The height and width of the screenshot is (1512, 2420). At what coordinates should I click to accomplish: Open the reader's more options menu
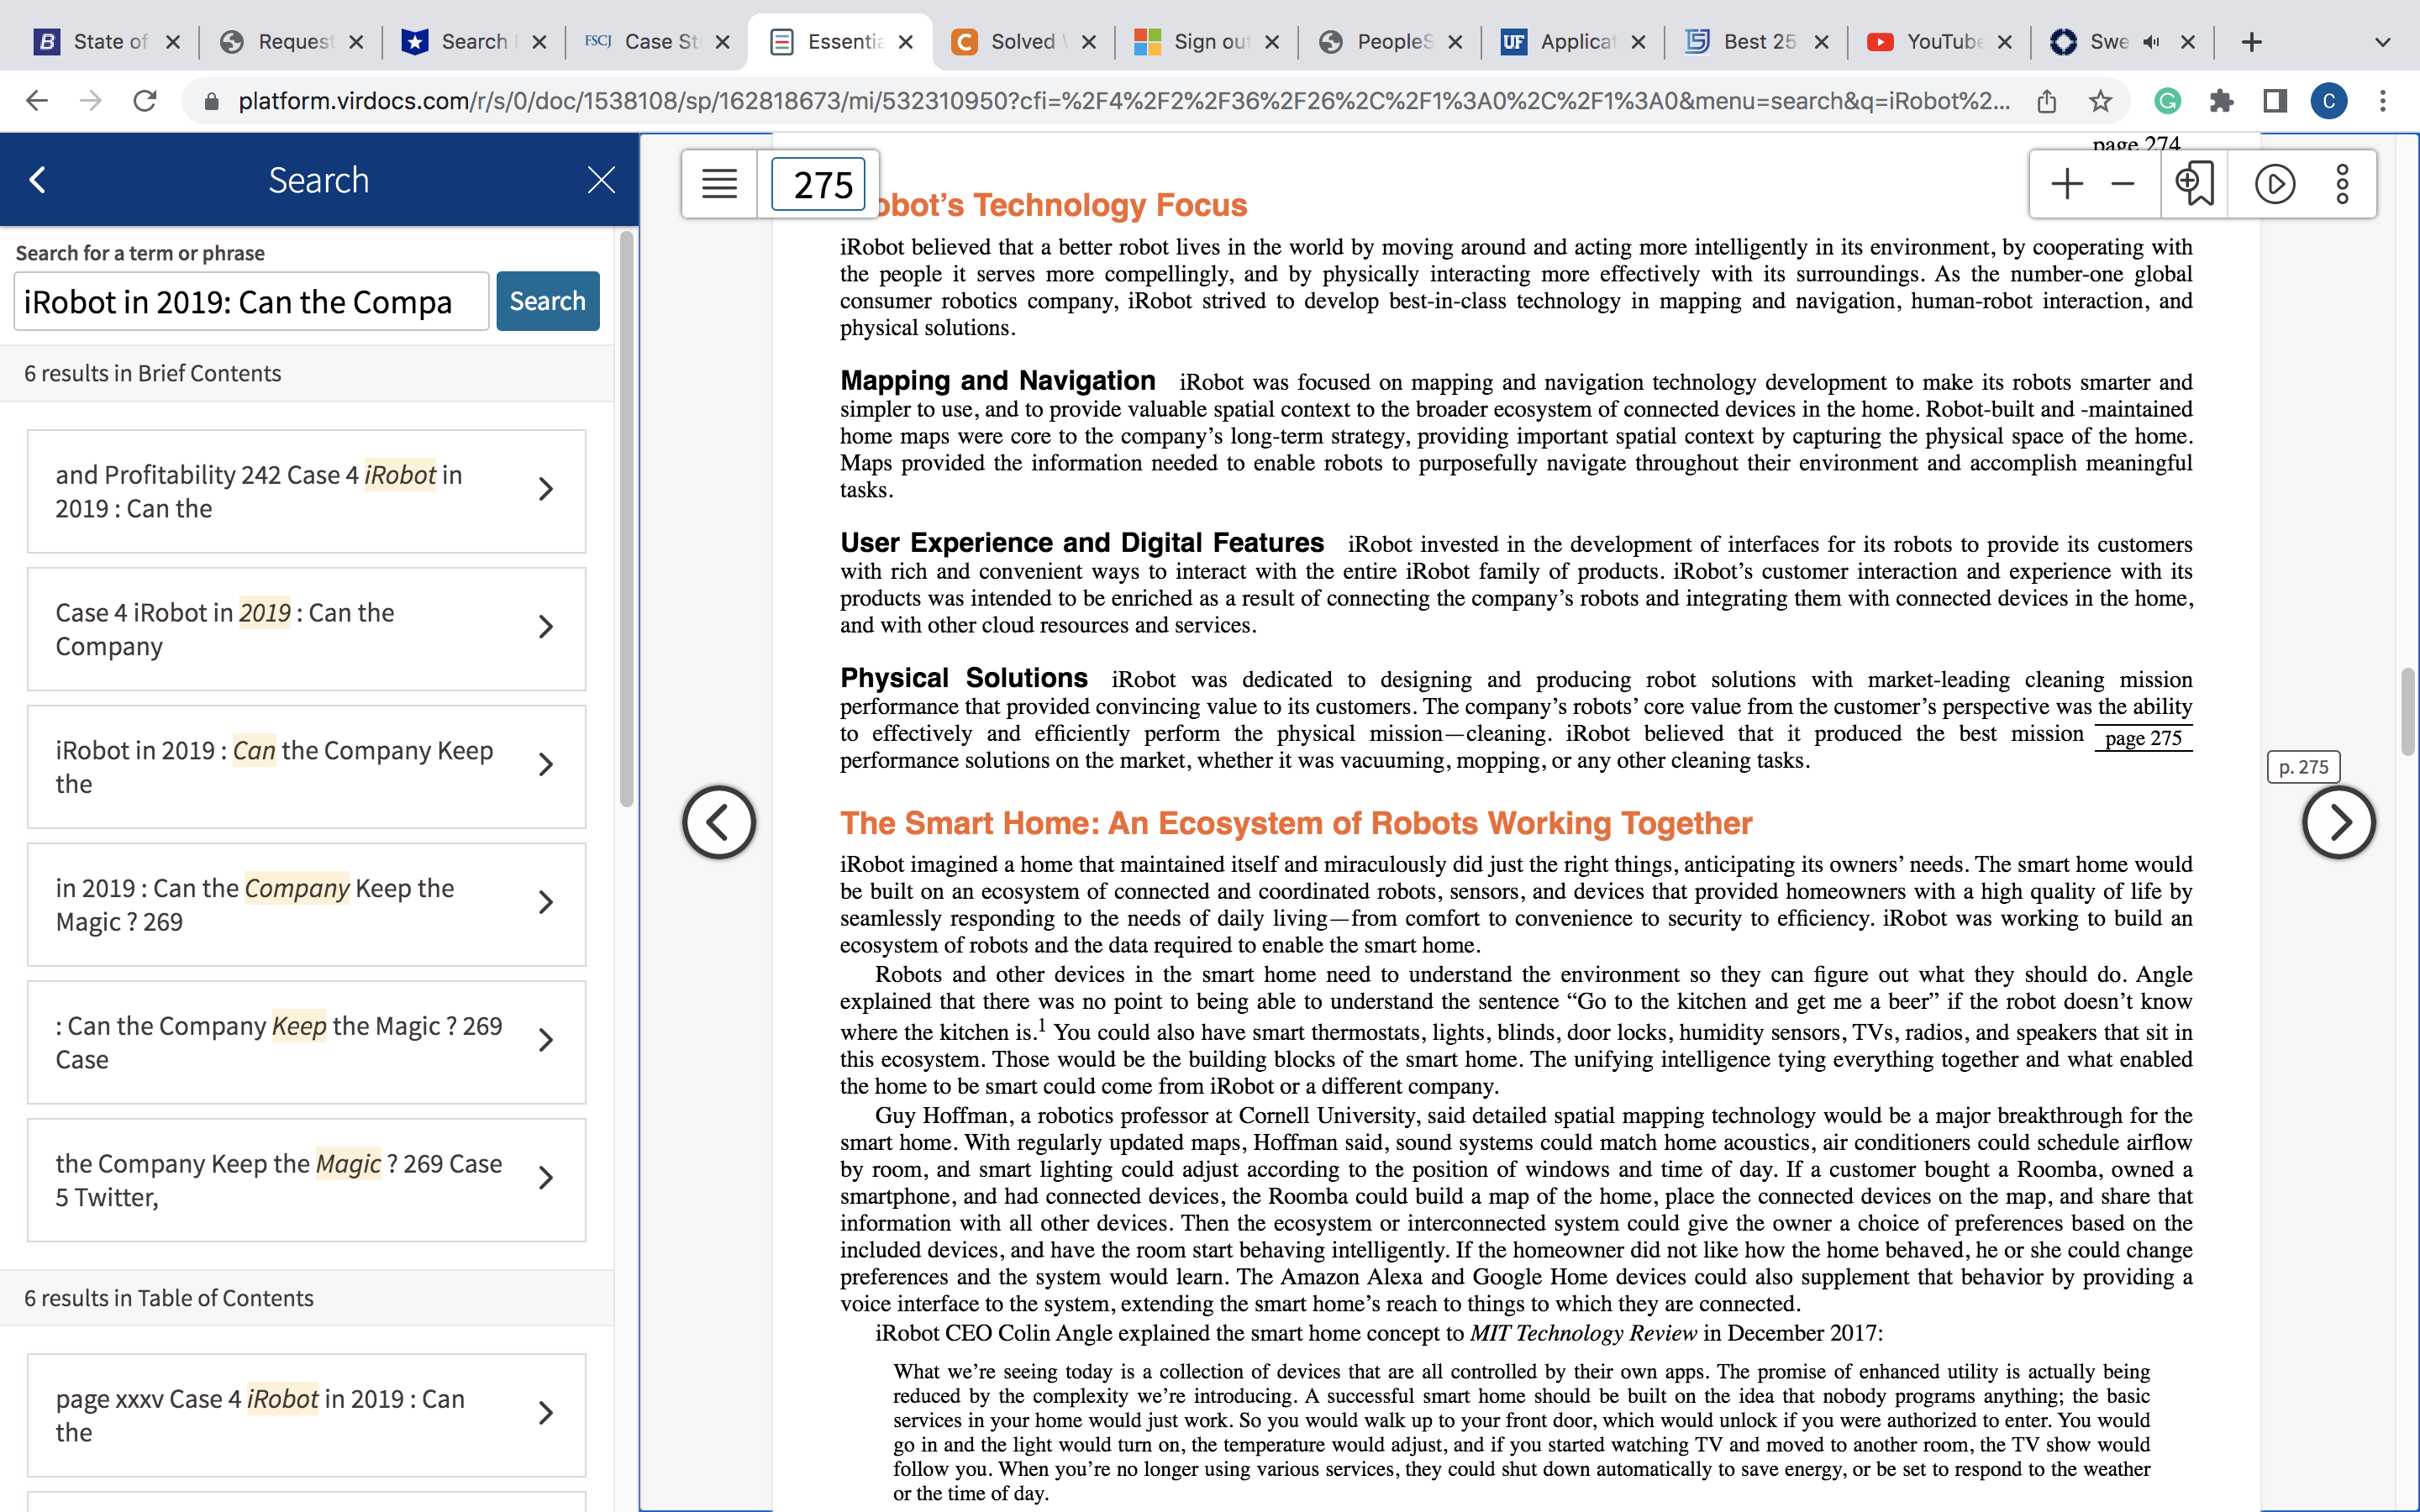pyautogui.click(x=2342, y=184)
